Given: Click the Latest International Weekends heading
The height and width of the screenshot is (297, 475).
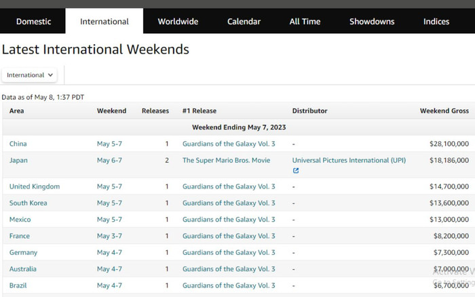Looking at the screenshot, I should 96,49.
